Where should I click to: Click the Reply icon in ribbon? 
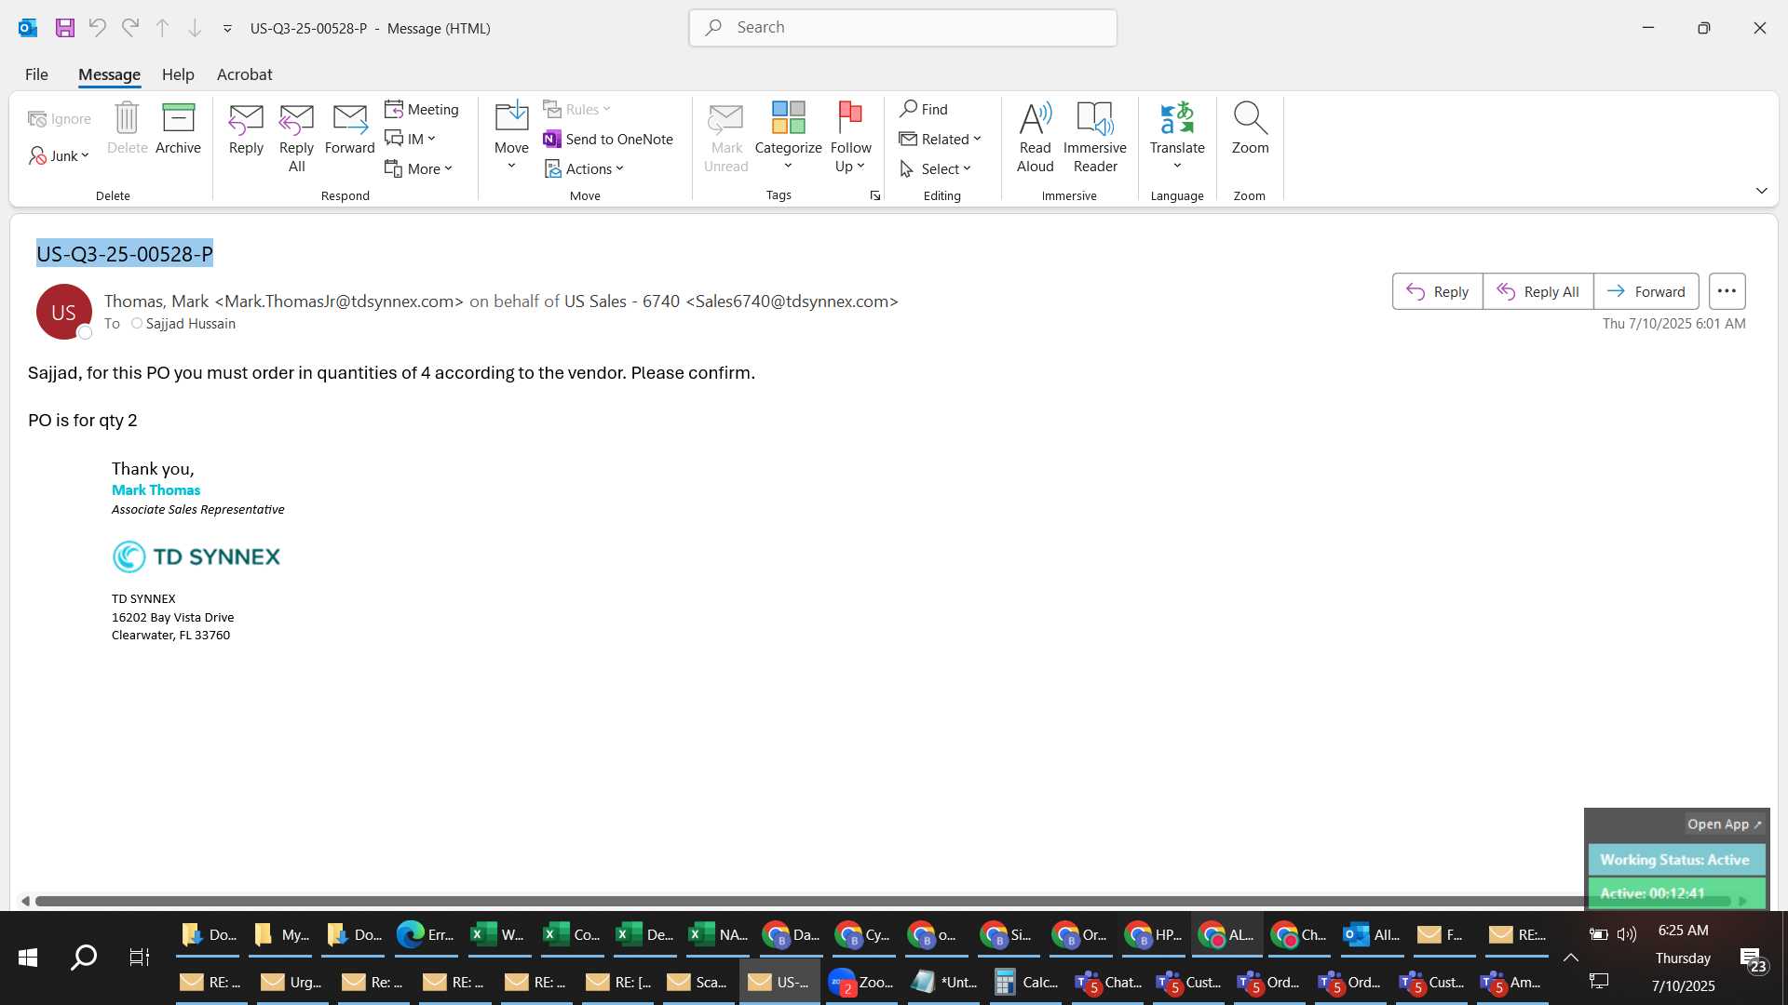246,128
